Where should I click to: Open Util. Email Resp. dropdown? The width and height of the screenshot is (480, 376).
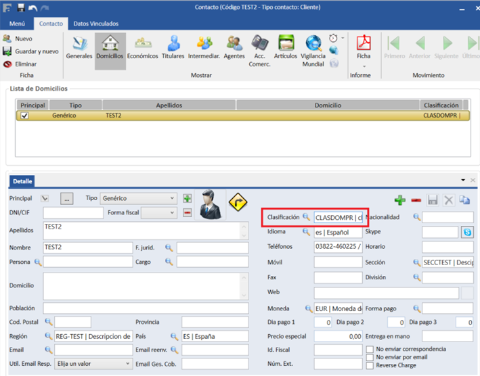(x=126, y=364)
